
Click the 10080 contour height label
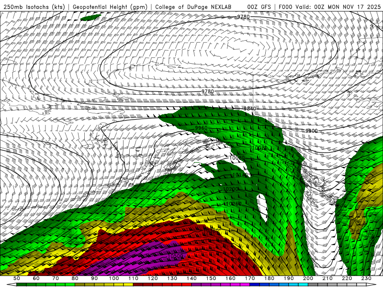pyautogui.click(x=237, y=158)
